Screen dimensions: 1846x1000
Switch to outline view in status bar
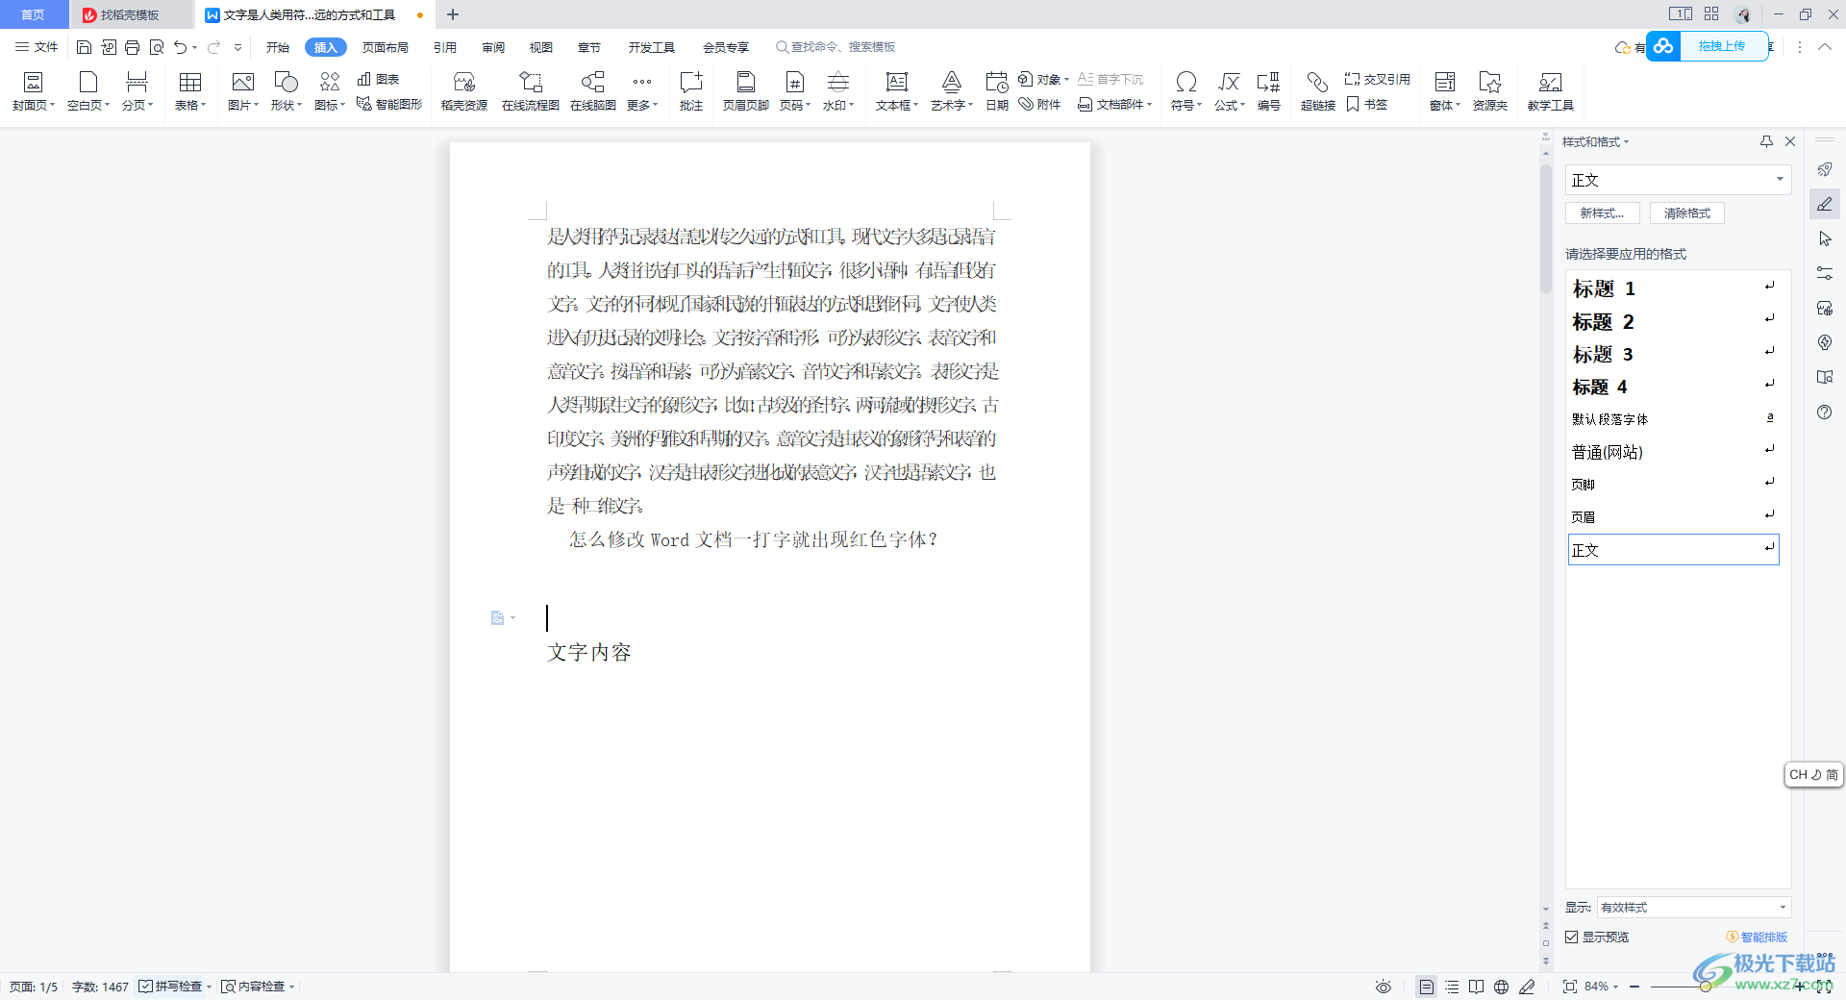(x=1452, y=987)
